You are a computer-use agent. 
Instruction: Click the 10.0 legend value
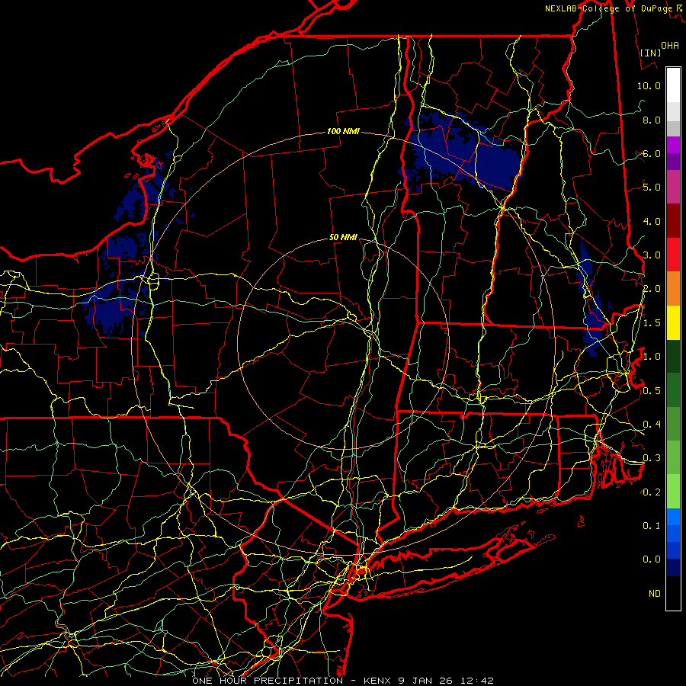(x=649, y=85)
